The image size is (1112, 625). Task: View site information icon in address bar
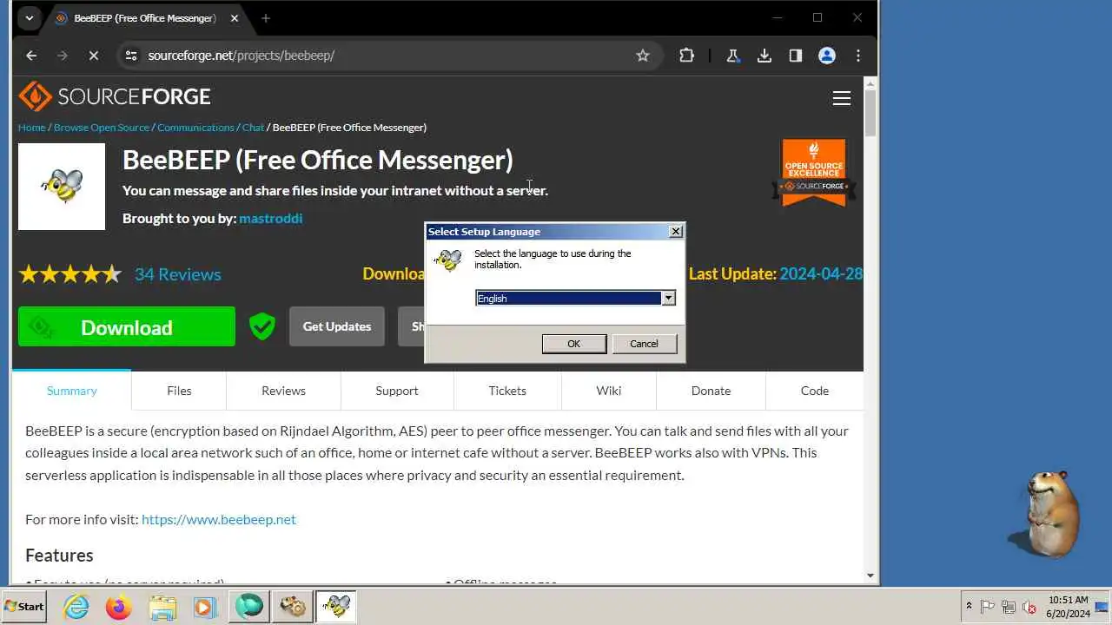click(x=131, y=56)
